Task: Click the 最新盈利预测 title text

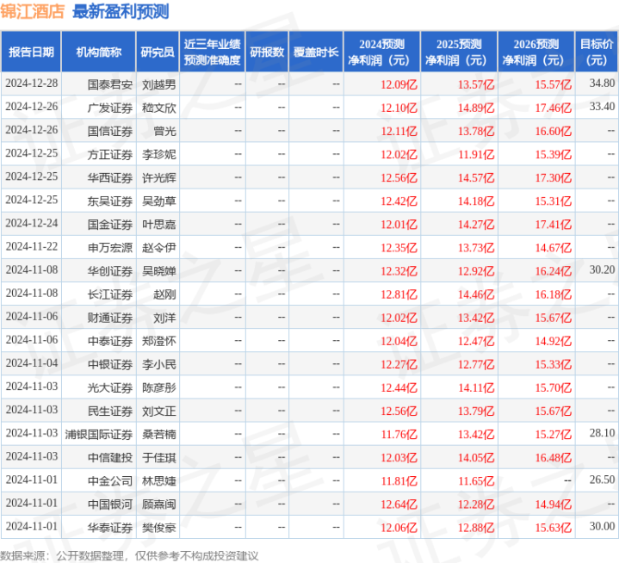Action: pos(121,11)
